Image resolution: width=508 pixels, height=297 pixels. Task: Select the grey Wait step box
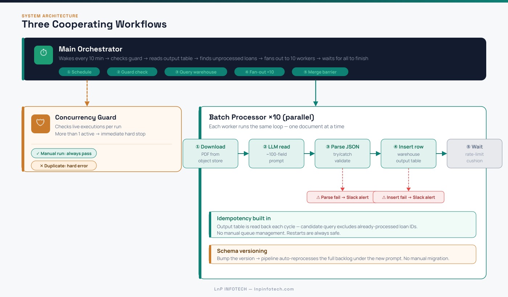pos(475,154)
